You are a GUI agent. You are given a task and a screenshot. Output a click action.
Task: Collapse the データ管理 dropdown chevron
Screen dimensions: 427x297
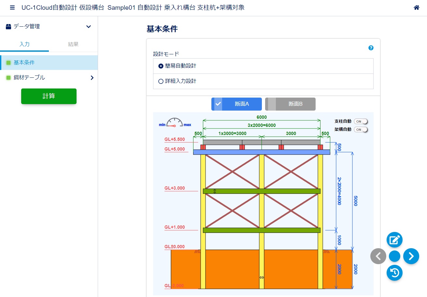click(x=89, y=27)
